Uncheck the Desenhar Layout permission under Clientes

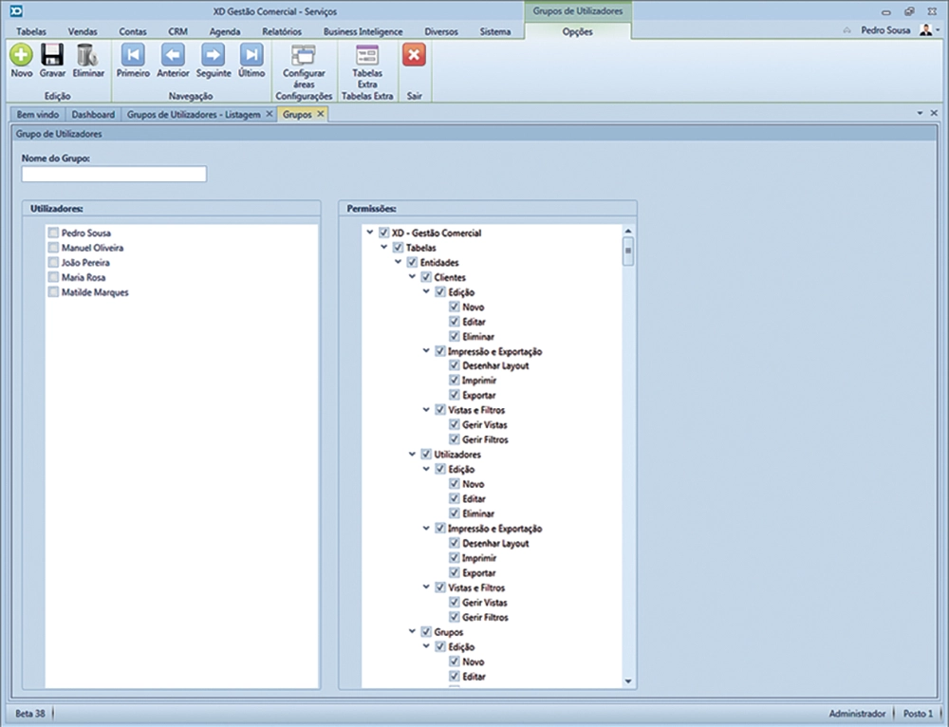[x=455, y=365]
